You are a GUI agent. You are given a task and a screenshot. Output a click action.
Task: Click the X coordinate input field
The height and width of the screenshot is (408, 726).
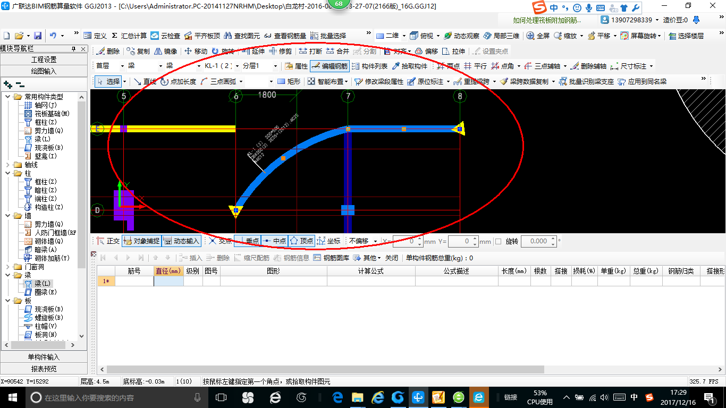click(x=407, y=241)
